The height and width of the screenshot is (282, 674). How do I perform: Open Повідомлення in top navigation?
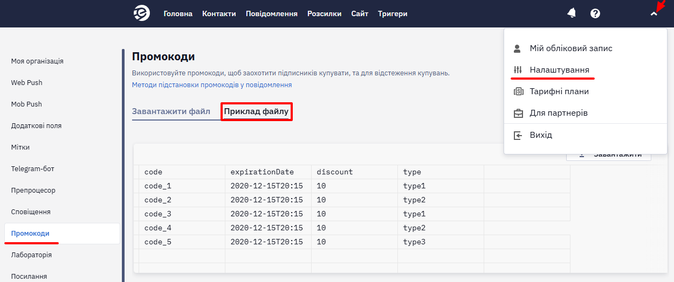point(272,13)
